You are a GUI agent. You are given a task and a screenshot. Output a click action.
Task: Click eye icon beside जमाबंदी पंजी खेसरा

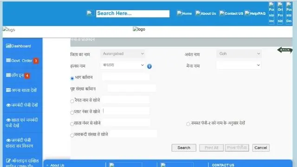8,140
